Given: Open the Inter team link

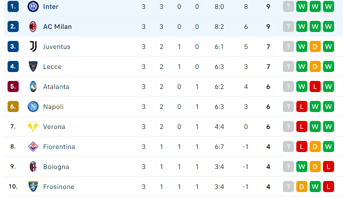Looking at the screenshot, I should coord(51,7).
